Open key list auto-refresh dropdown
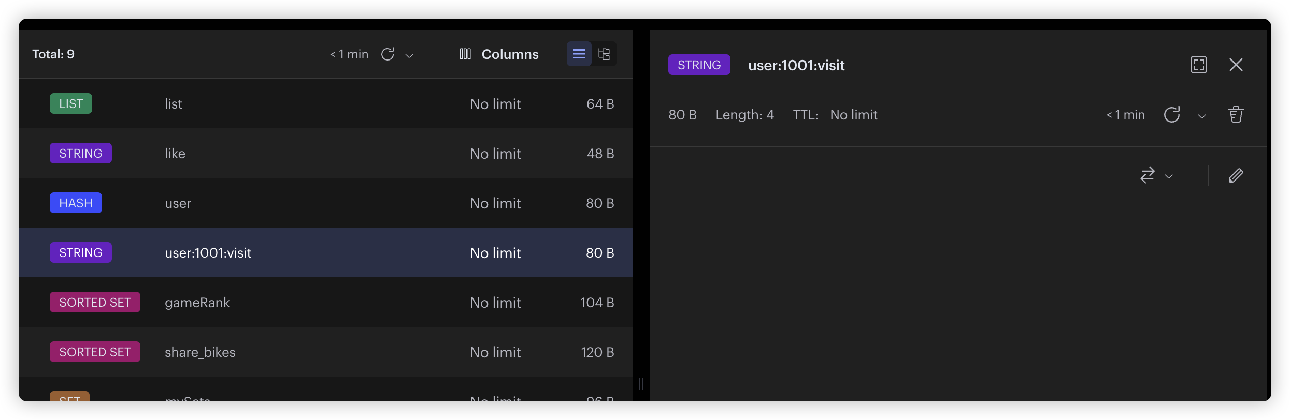 [x=409, y=55]
